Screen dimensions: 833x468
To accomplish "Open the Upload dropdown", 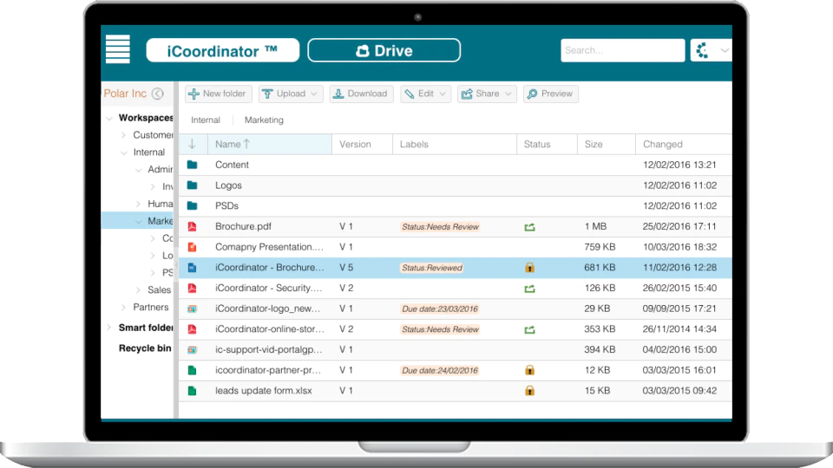I will [291, 94].
